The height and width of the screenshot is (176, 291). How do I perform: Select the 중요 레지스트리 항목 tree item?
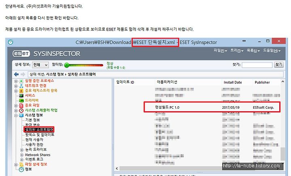[41, 91]
